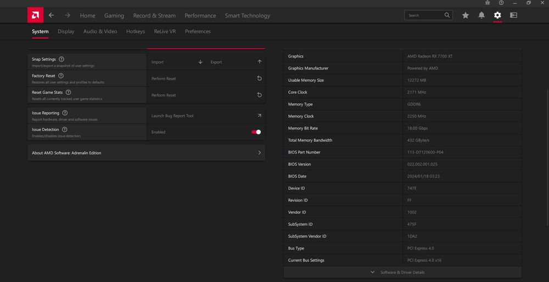Disable the Issue Detection toggle

pyautogui.click(x=256, y=132)
